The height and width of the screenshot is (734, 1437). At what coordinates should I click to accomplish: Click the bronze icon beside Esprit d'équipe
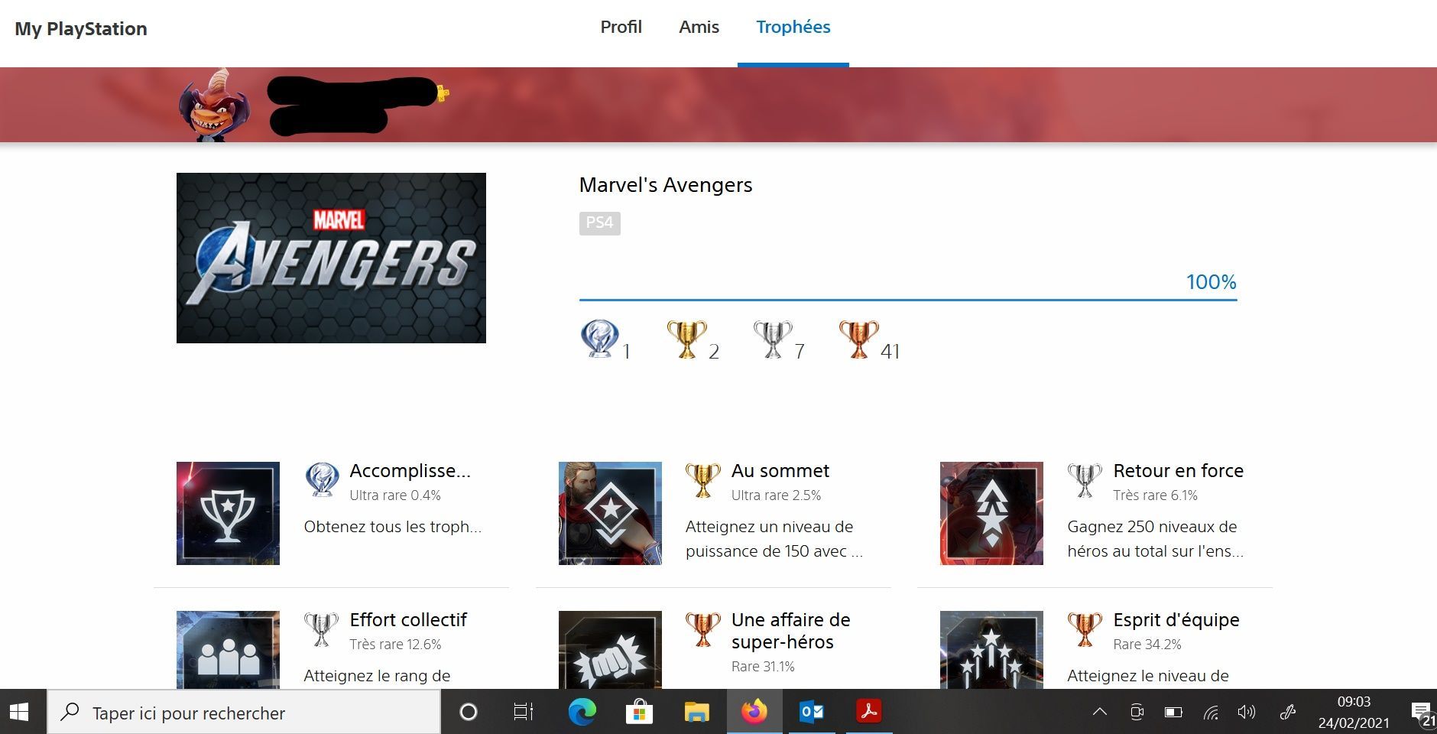[1085, 629]
